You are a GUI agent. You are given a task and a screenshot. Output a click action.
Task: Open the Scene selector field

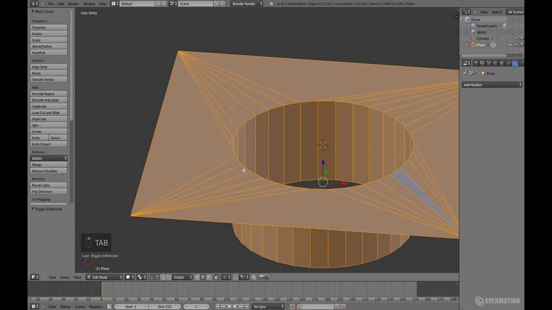pos(195,4)
